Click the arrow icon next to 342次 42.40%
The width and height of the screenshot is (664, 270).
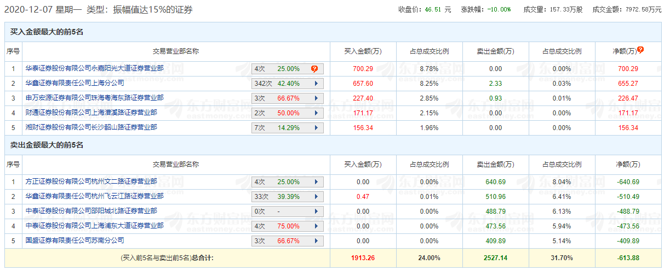[316, 84]
